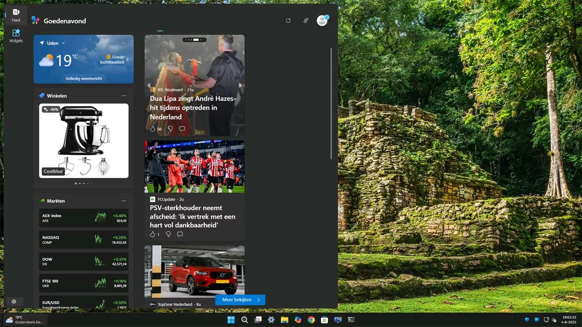Refresh the widgets feed
Screen dimensions: 582x327
(288, 20)
